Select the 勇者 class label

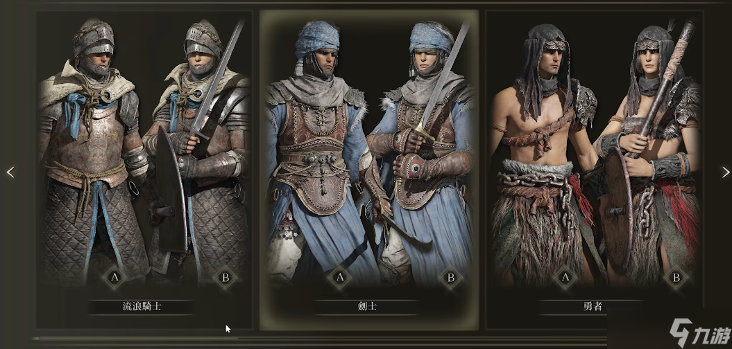pos(592,307)
